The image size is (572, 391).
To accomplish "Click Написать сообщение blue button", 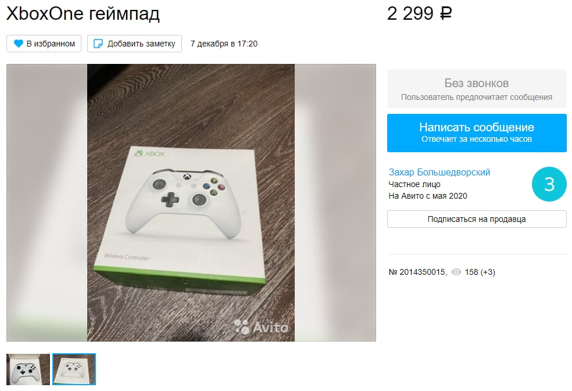I will tap(477, 133).
